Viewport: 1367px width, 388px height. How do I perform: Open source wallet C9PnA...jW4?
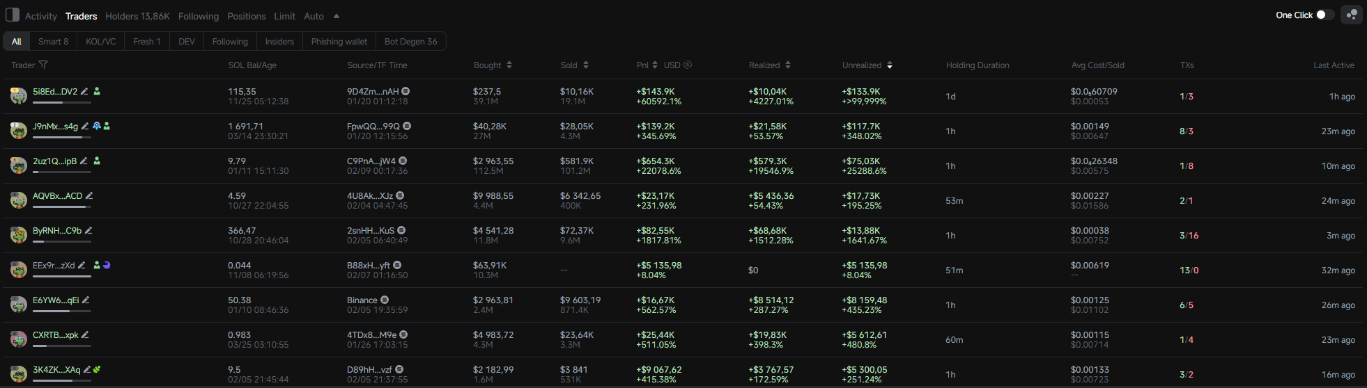371,161
